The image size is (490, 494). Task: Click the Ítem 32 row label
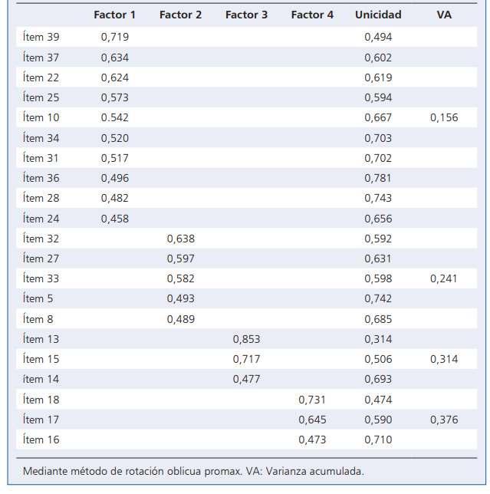pos(41,239)
